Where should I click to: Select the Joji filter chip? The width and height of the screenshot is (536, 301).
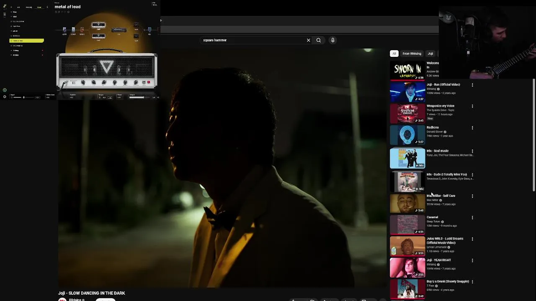click(x=430, y=54)
